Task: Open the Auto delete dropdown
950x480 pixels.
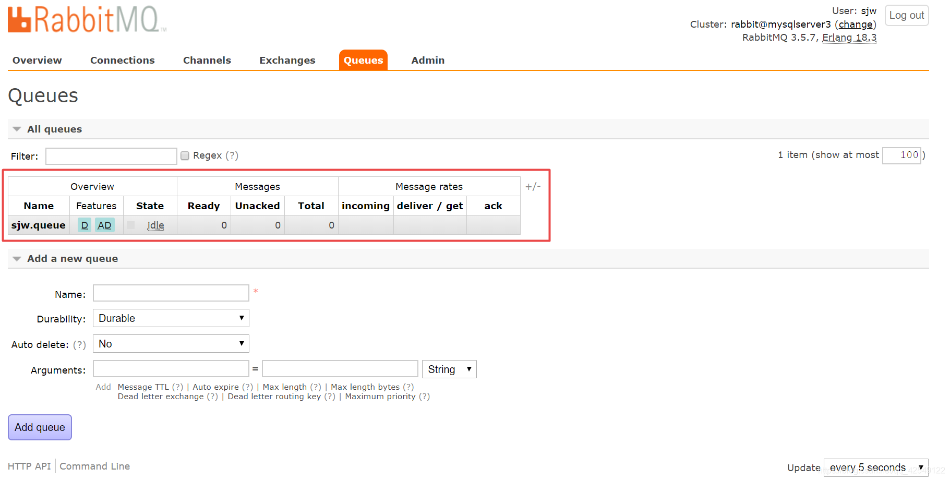Action: pos(171,344)
